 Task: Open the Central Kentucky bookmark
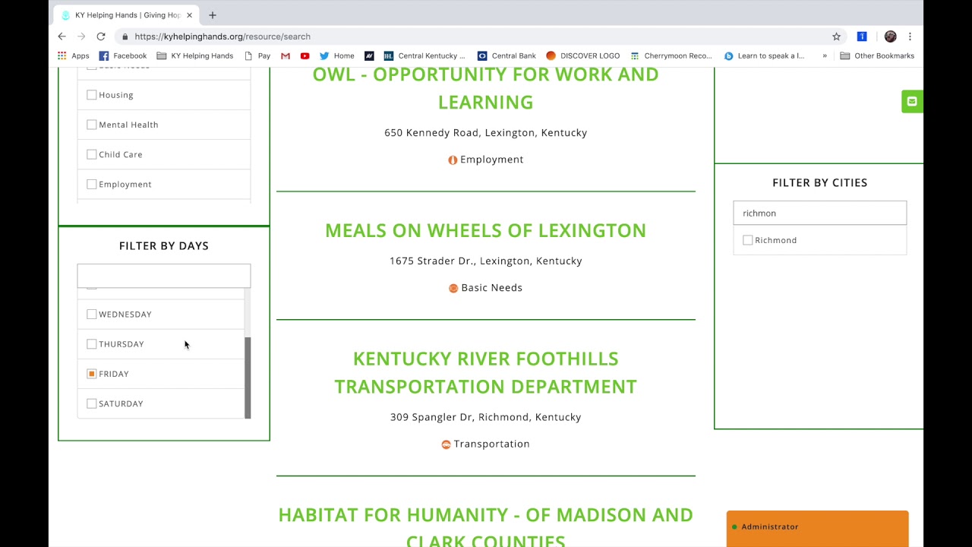(x=424, y=55)
